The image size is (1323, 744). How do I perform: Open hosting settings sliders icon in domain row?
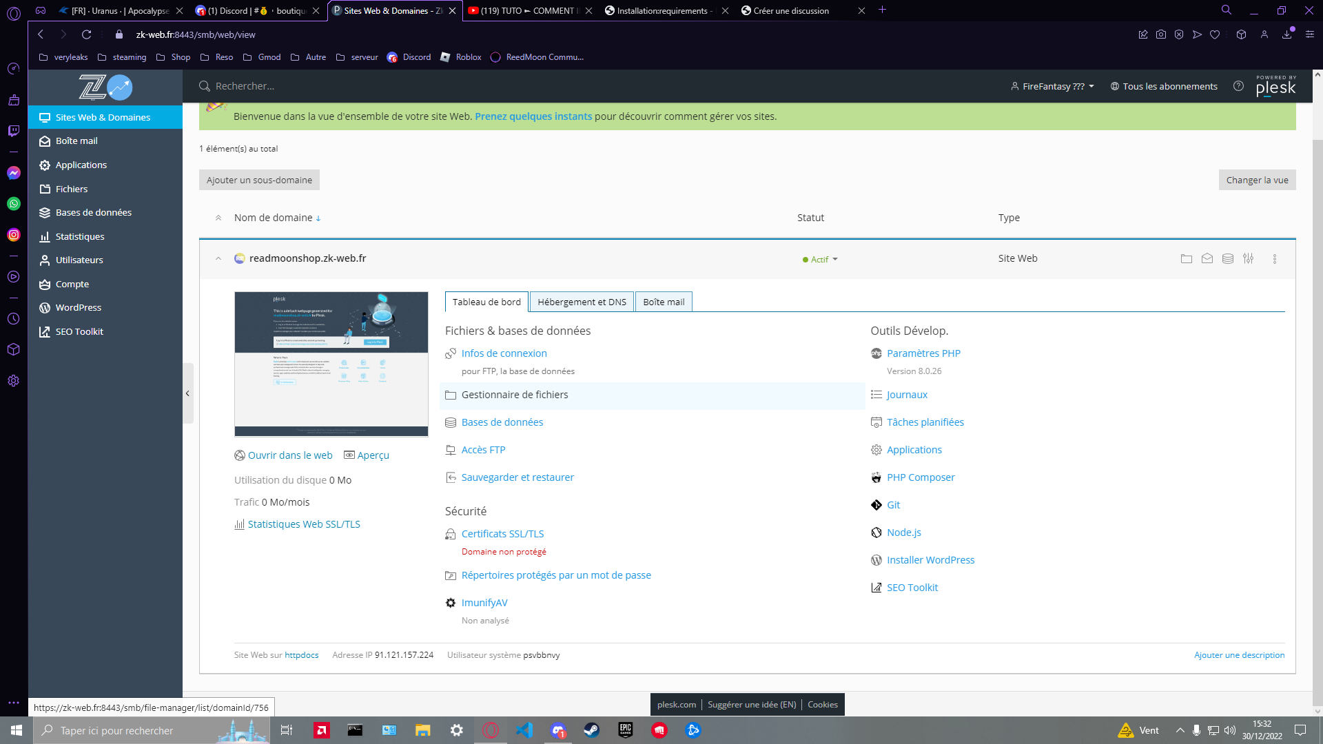1248,259
